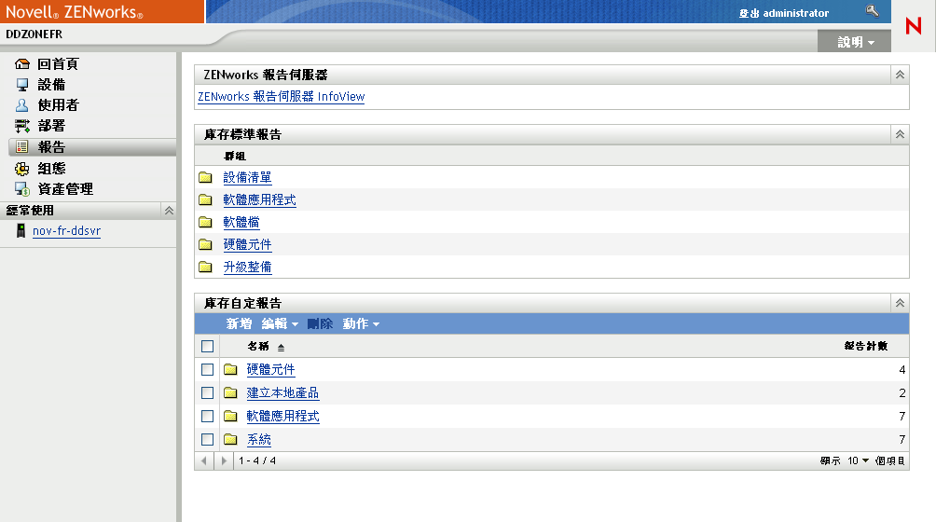The image size is (936, 522).
Task: Open the 編輯 dropdown menu
Action: point(280,324)
